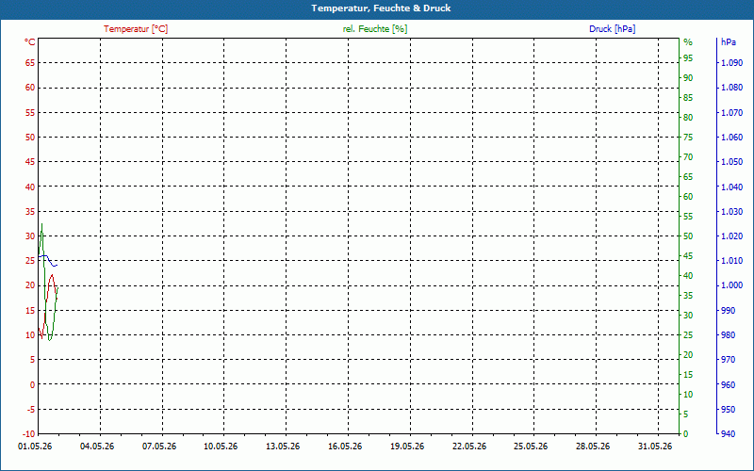Click the pressure value "1.030"
This screenshot has width=754, height=471.
(732, 211)
